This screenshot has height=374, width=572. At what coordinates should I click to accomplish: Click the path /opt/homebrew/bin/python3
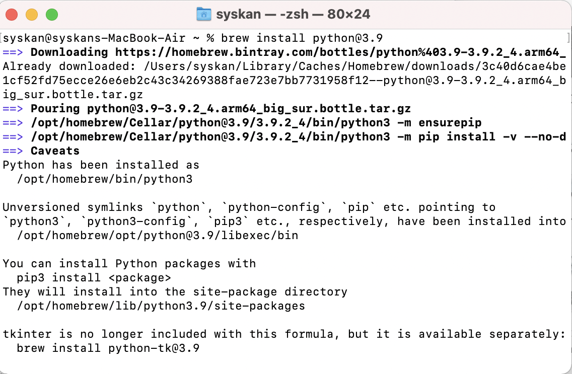pyautogui.click(x=104, y=179)
